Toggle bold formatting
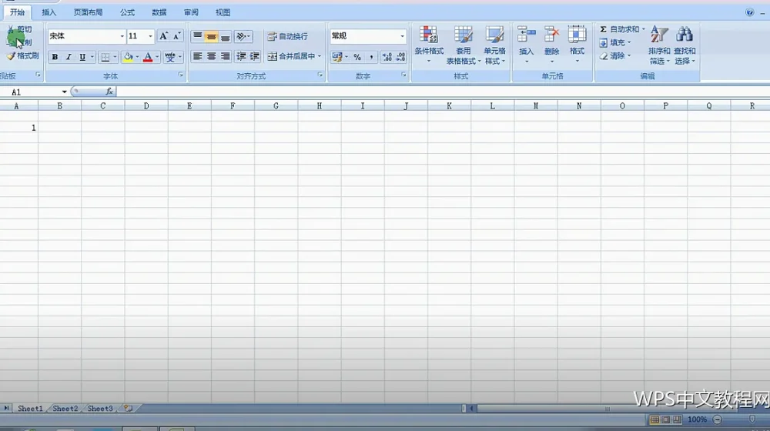The image size is (770, 431). tap(55, 57)
